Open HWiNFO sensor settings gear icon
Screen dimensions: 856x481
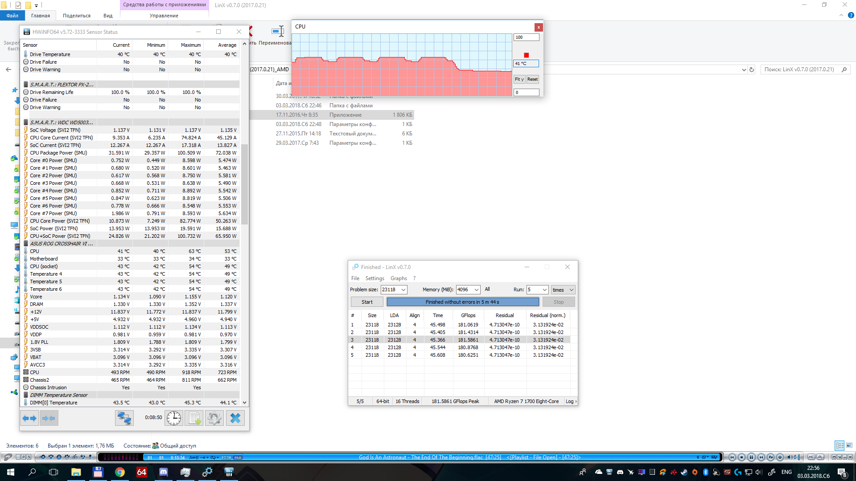pos(214,418)
